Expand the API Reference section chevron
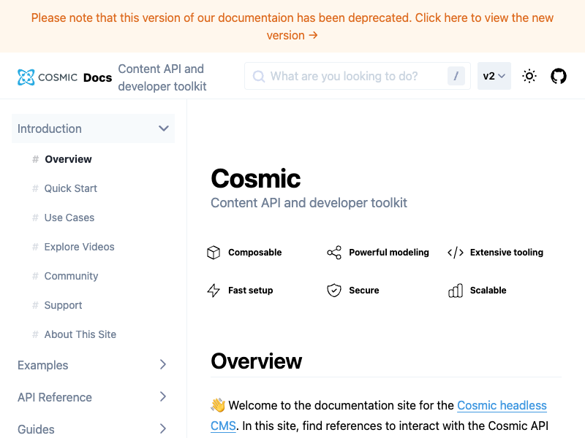The image size is (585, 438). click(x=162, y=396)
